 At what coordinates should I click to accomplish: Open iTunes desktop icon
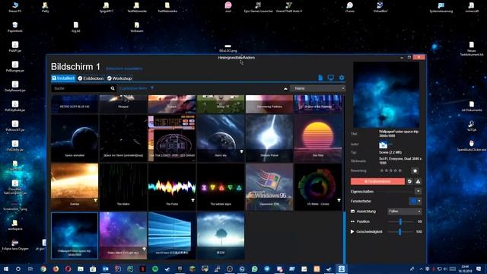(350, 7)
